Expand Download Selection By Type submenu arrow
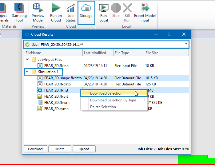The image size is (215, 165). click(x=144, y=100)
